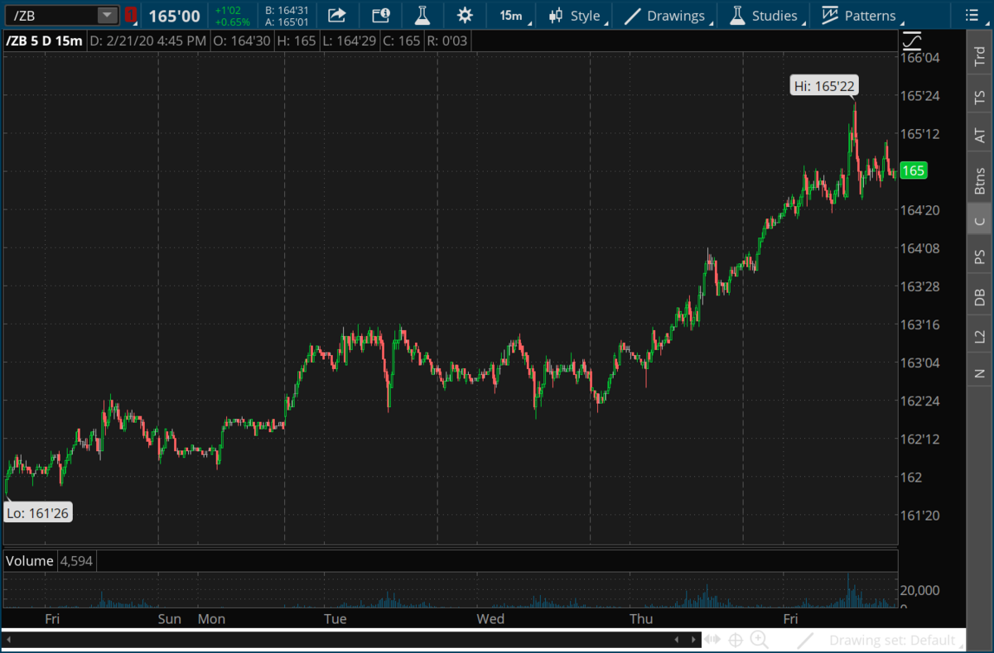Expand the /ZB symbol dropdown arrow
The width and height of the screenshot is (994, 653).
(x=108, y=15)
